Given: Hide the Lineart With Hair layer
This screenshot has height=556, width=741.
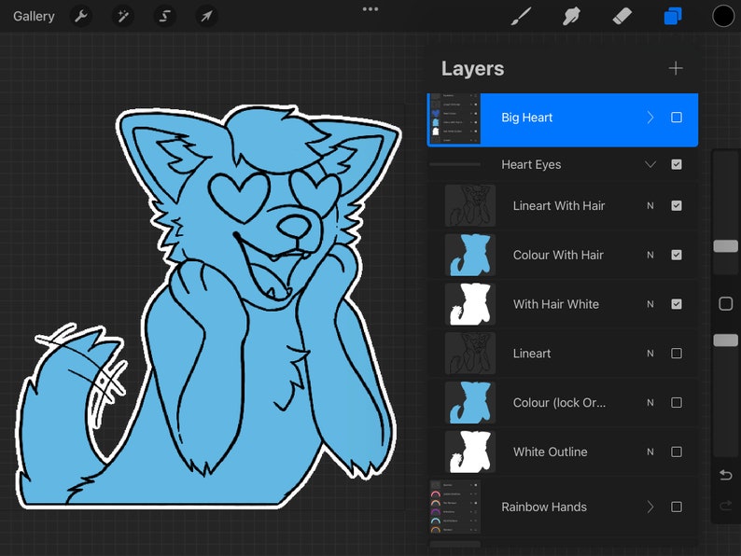Looking at the screenshot, I should point(677,205).
